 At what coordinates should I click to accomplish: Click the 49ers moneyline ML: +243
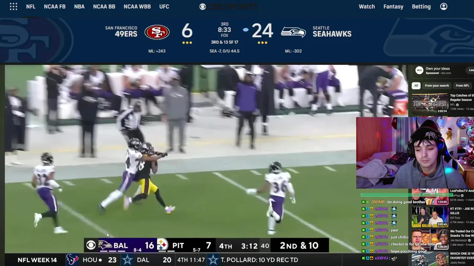(x=157, y=51)
